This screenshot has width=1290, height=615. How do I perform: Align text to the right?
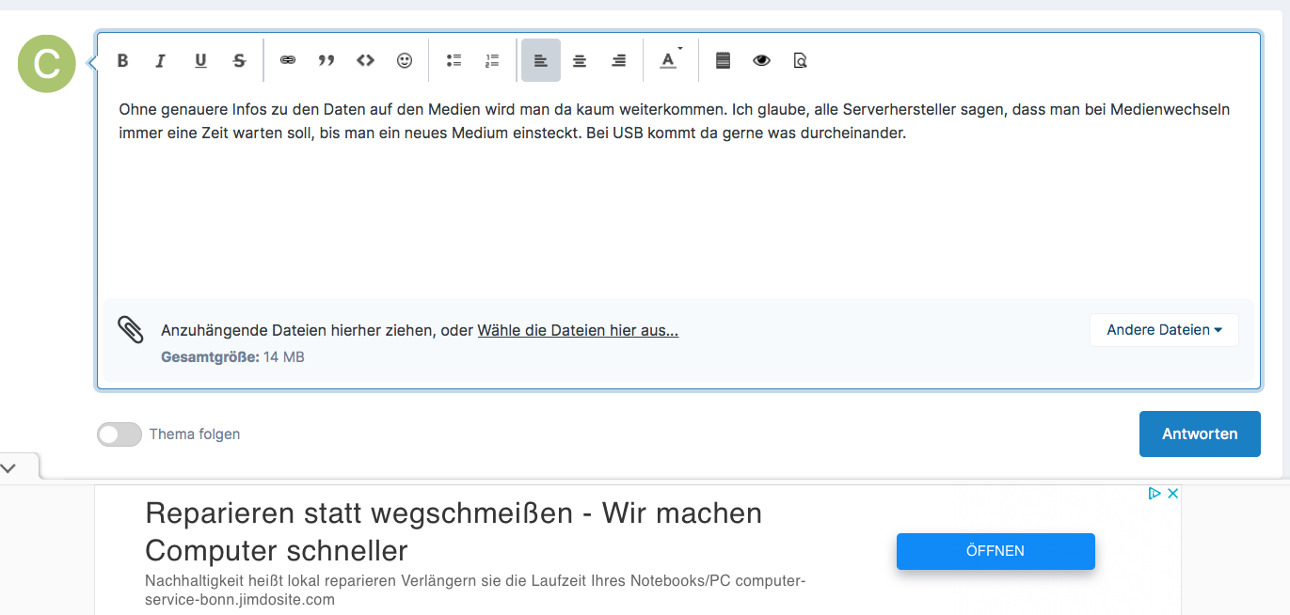coord(618,60)
